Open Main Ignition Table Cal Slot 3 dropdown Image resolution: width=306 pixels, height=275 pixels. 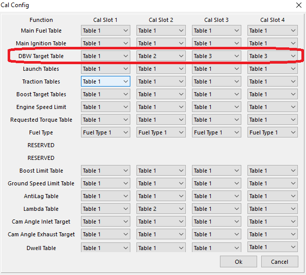click(216, 43)
